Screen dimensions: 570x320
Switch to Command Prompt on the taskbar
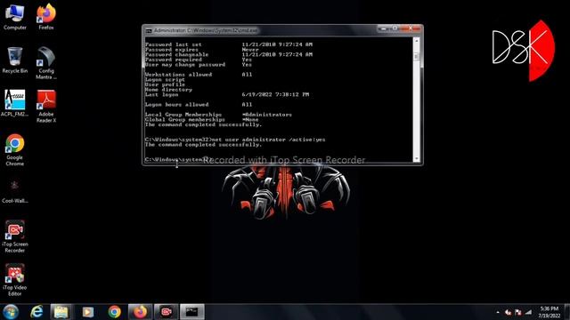pos(192,312)
